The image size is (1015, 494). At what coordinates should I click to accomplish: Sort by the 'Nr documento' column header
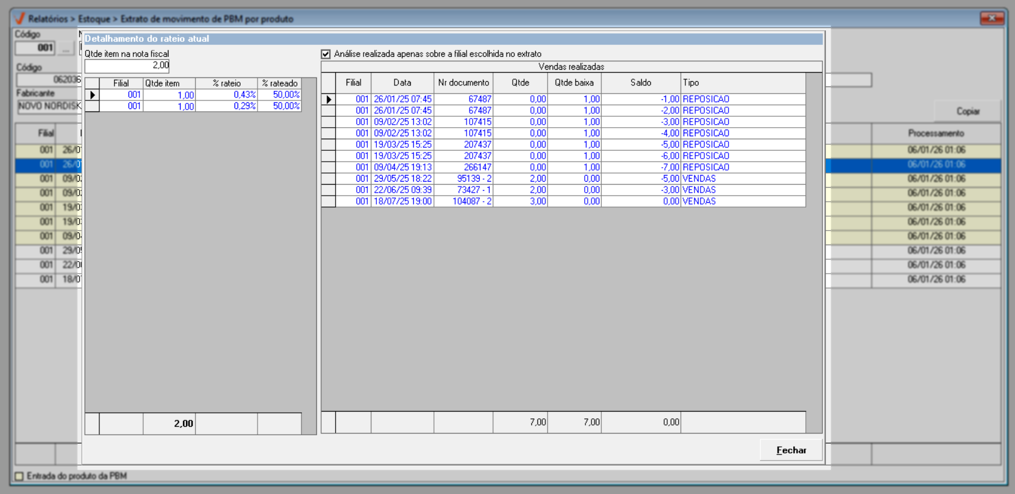(x=464, y=83)
